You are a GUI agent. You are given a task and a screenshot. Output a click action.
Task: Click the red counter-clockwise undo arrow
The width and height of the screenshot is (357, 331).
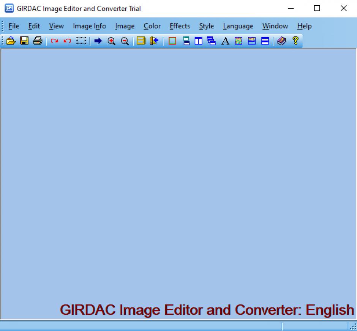tap(67, 41)
